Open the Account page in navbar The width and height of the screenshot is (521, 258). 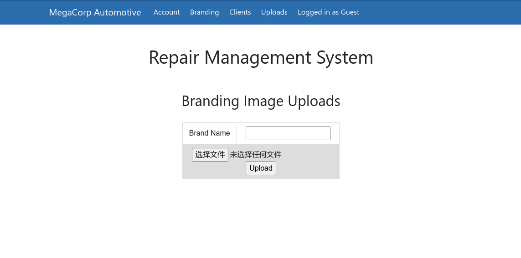coord(166,12)
